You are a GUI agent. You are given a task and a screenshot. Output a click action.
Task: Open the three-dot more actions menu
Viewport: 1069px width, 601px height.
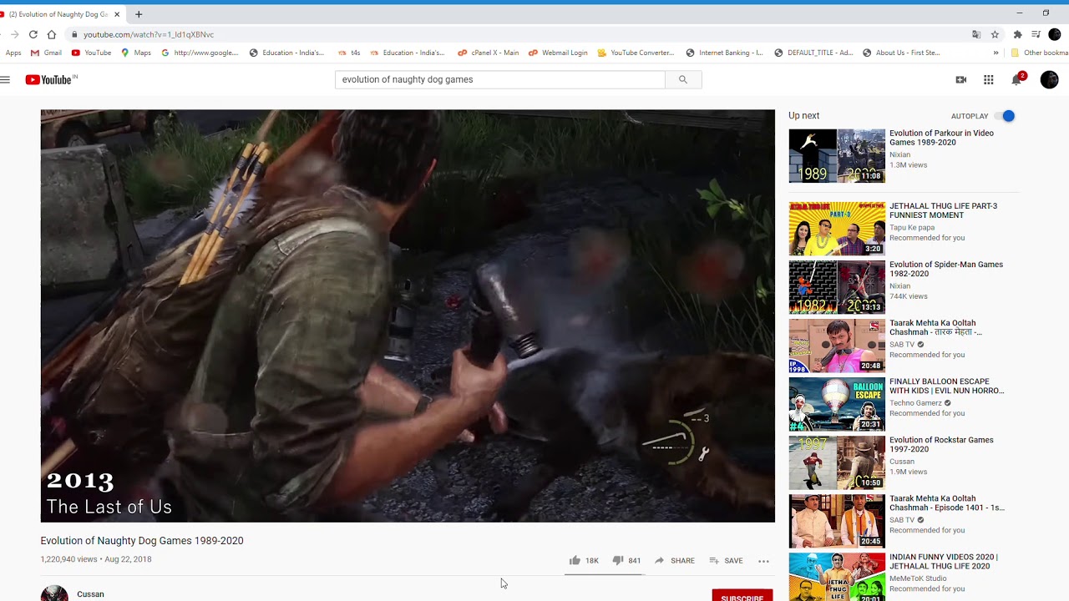pyautogui.click(x=763, y=561)
